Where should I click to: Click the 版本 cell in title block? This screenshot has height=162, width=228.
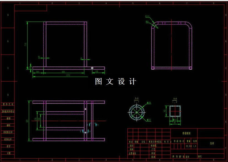(x=188, y=157)
